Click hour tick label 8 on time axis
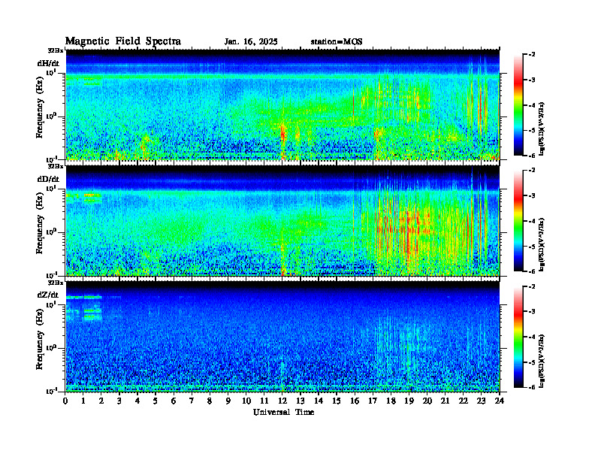This screenshot has width=595, height=460. (x=210, y=401)
